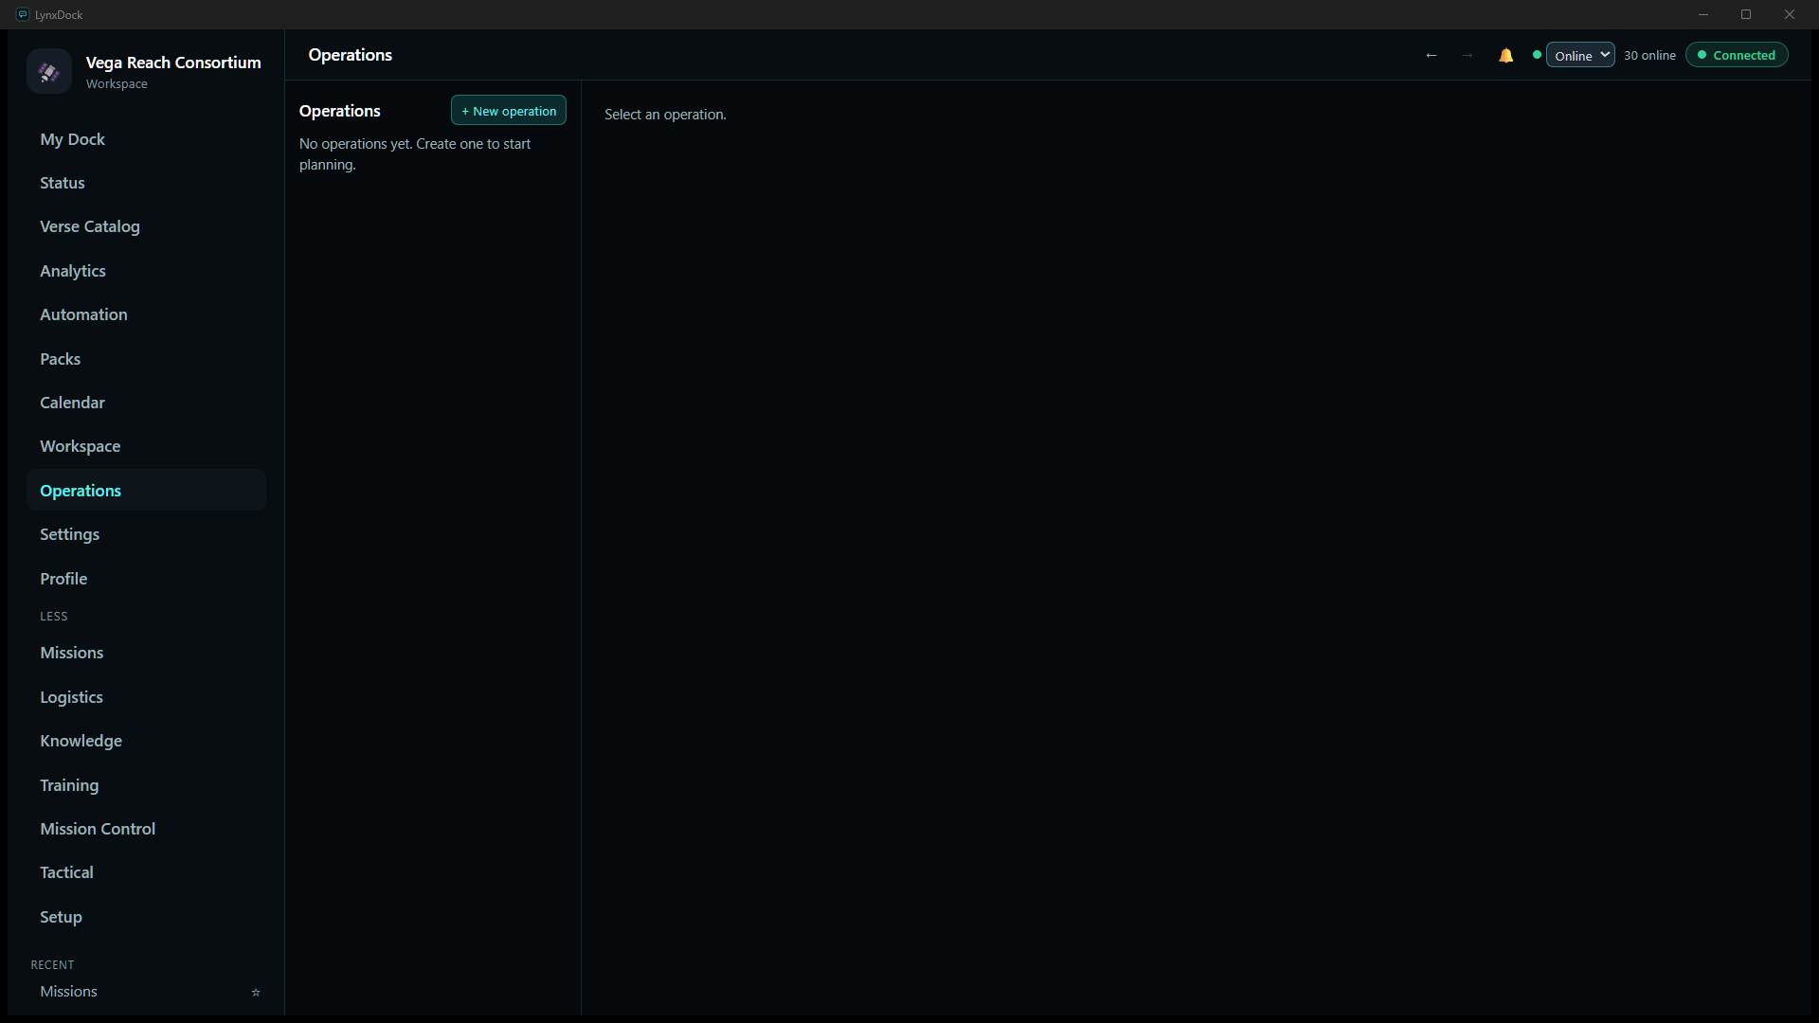Maximize the LynxDock window
The width and height of the screenshot is (1819, 1023).
pos(1746,14)
